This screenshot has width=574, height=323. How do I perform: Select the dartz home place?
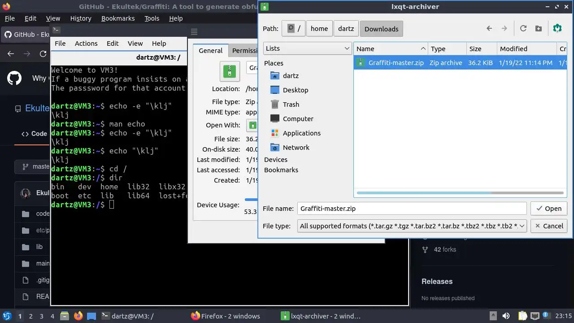click(291, 76)
